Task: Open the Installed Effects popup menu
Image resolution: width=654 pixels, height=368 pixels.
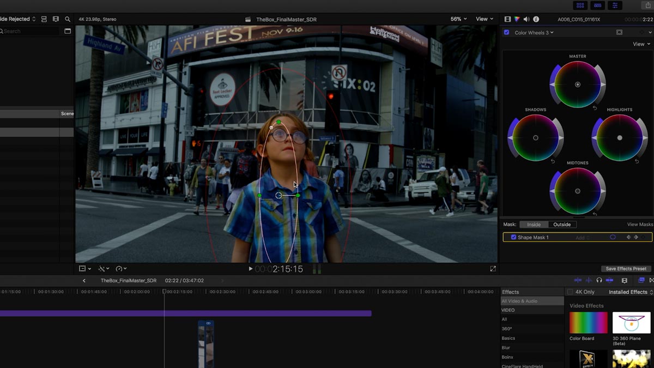Action: point(631,292)
